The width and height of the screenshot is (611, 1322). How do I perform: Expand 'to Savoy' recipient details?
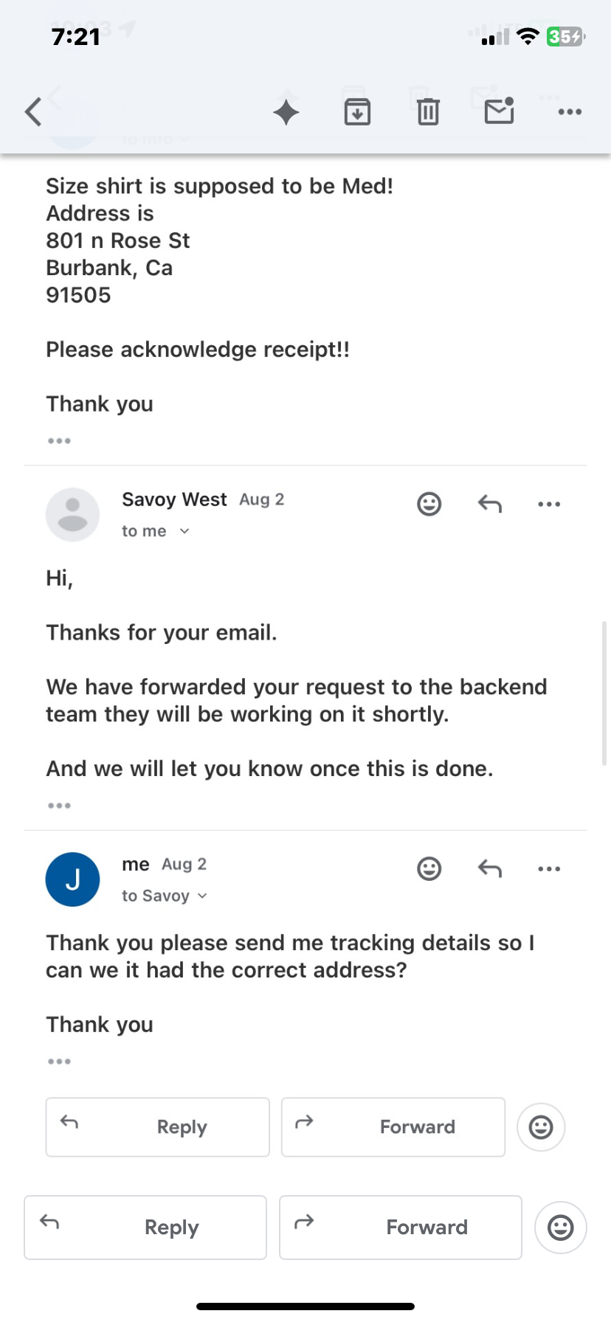coord(202,896)
